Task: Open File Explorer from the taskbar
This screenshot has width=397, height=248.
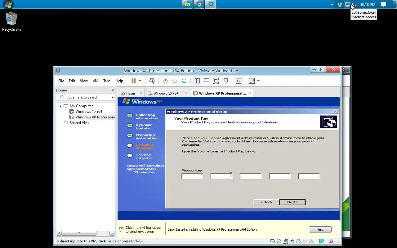Action: point(187,4)
